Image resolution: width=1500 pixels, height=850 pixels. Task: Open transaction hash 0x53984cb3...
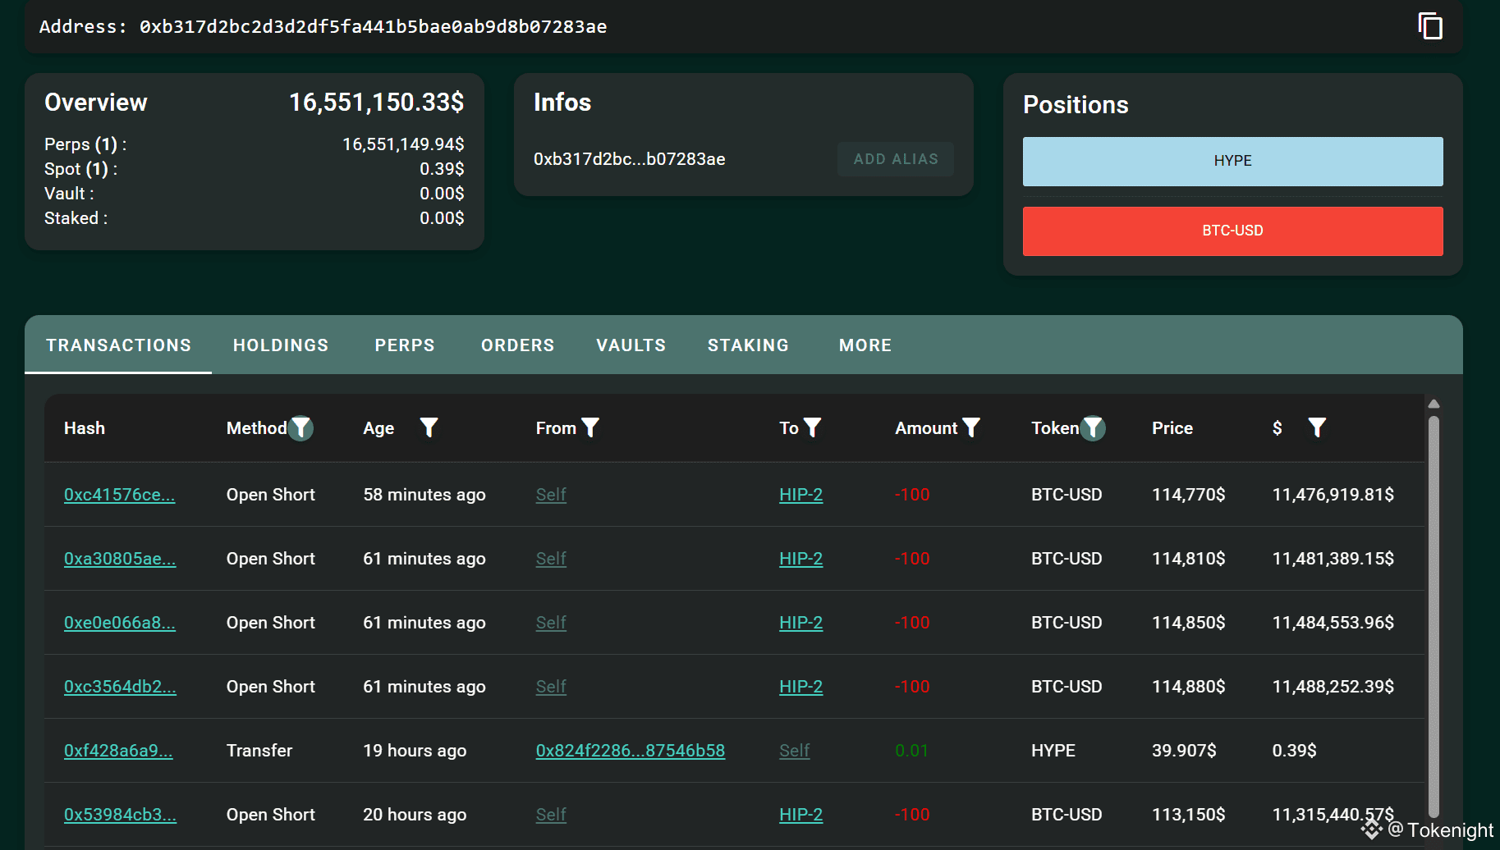[x=120, y=815]
